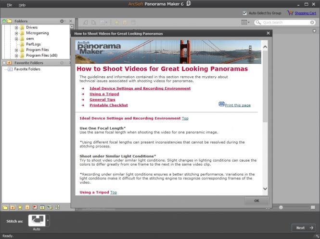Select the Drivers folder in tree
The width and height of the screenshot is (320, 239).
coord(32,27)
